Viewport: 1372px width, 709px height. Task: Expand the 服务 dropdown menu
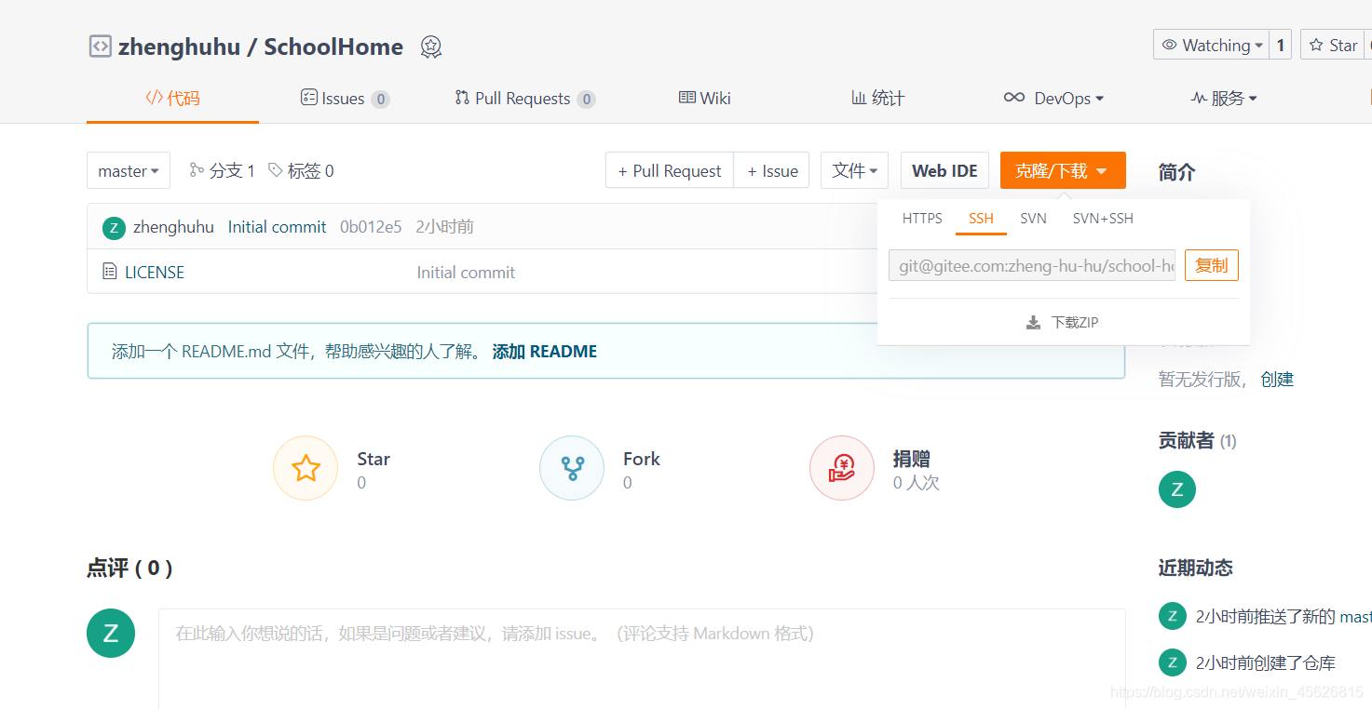point(1224,99)
